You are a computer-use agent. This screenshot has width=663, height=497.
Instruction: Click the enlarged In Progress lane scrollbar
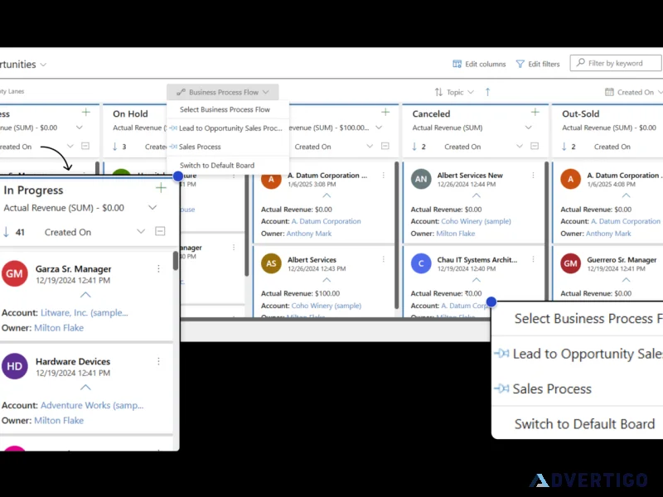(176, 261)
